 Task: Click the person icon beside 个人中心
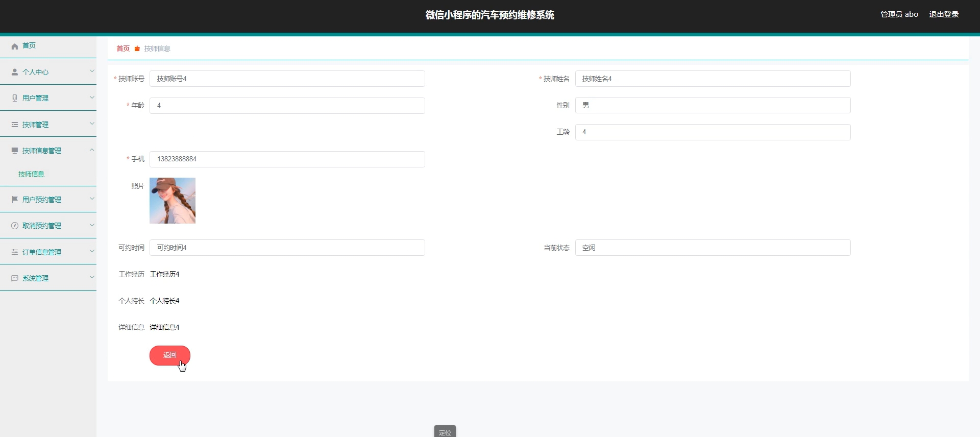[15, 72]
